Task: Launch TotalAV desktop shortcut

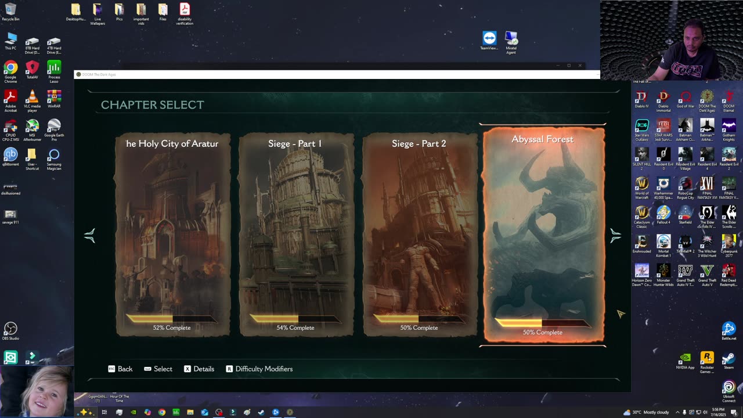Action: [32, 70]
